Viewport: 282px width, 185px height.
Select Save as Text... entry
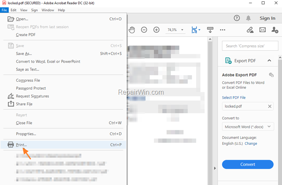[63, 69]
